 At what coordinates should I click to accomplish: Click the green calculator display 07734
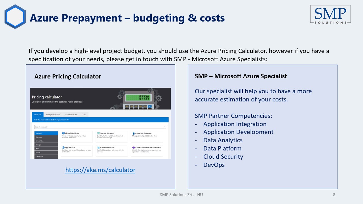tap(138, 97)
